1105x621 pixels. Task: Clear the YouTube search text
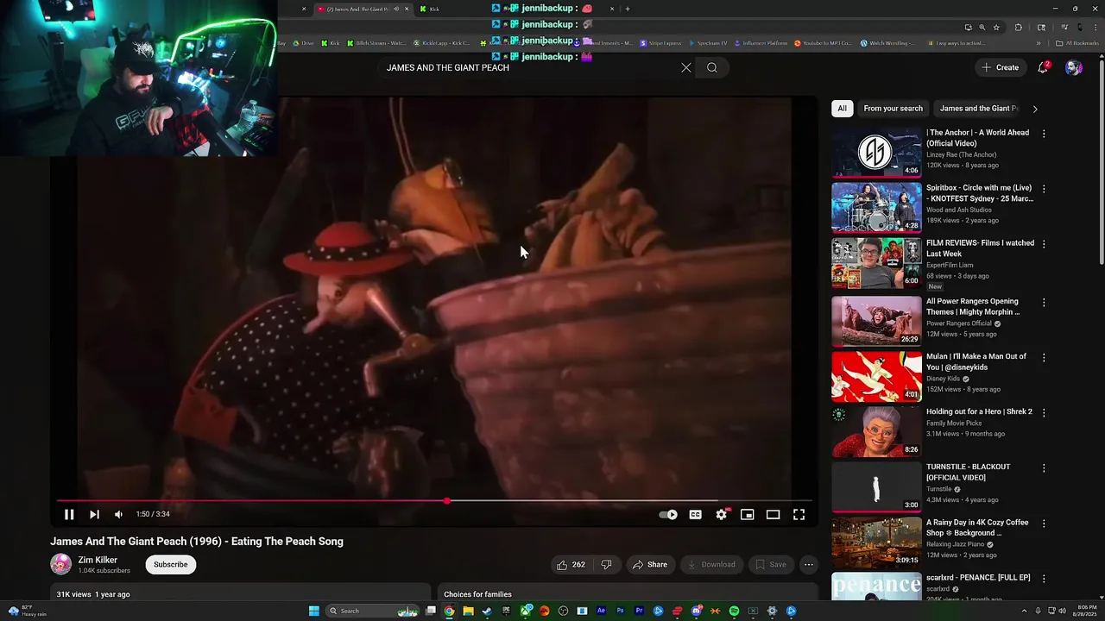686,67
